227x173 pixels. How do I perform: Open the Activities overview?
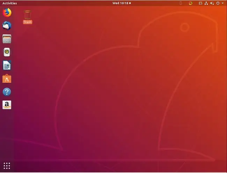click(9, 3)
